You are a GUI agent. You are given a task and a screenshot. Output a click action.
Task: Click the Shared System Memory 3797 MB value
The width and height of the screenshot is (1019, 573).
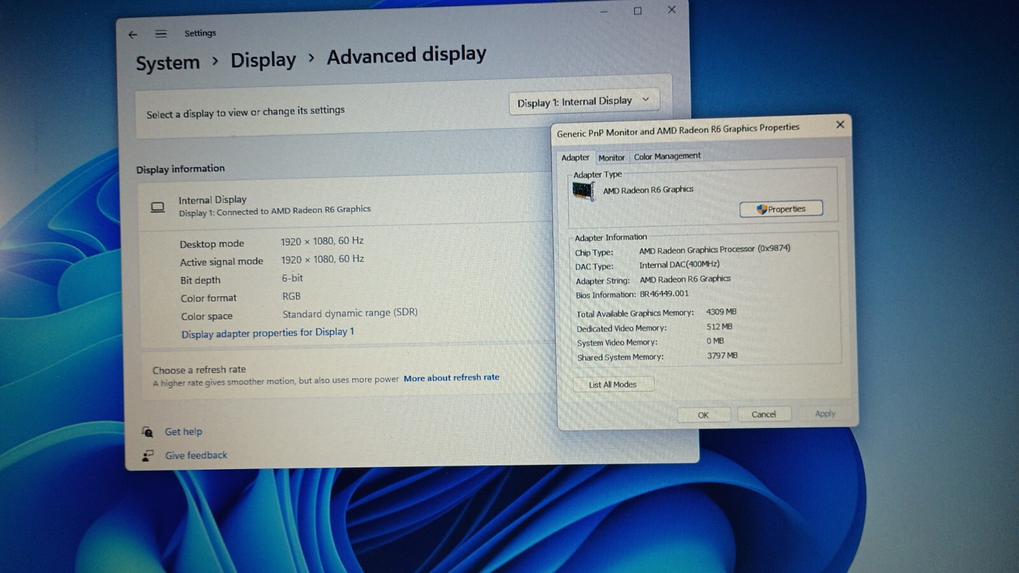(x=722, y=356)
